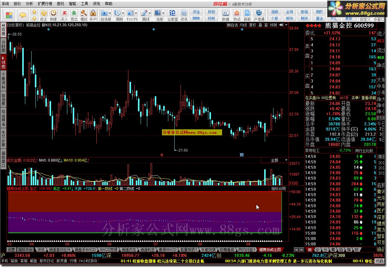Open the 数据 PE data icon
Screen dimensions: 388x268
(x=226, y=13)
